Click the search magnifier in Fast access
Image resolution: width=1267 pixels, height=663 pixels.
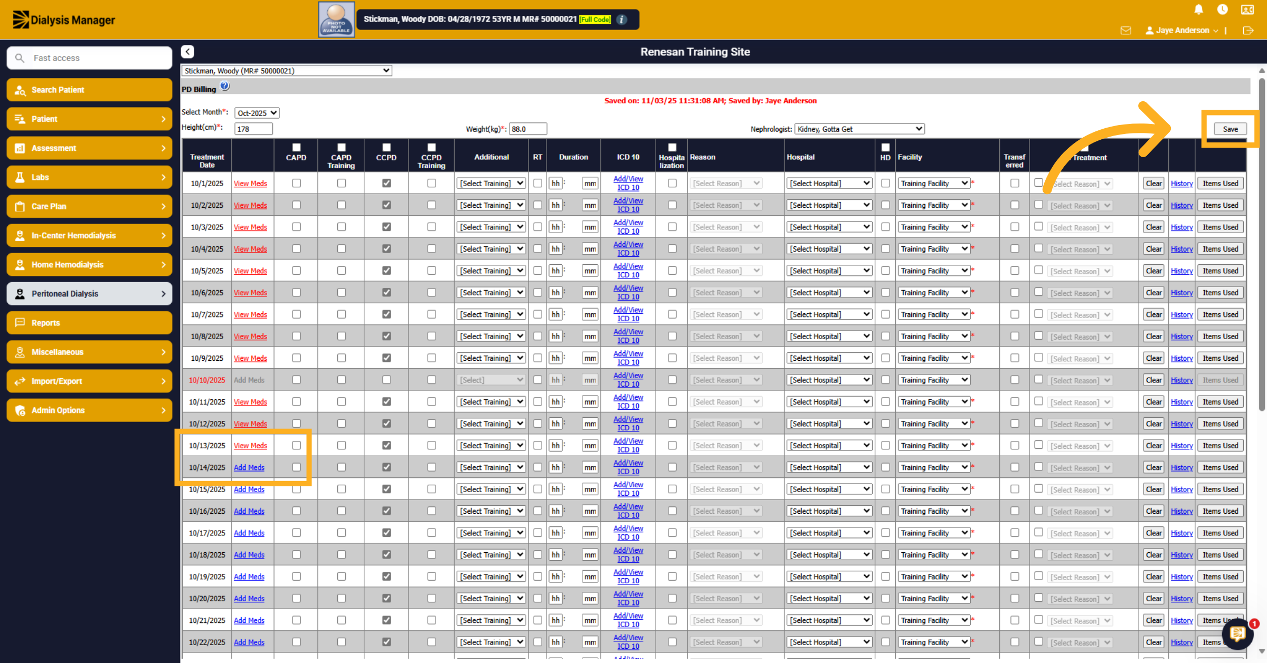tap(20, 58)
